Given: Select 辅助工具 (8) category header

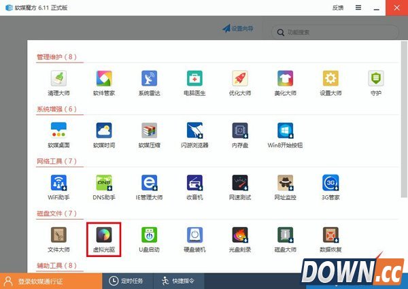Looking at the screenshot, I should tap(56, 265).
